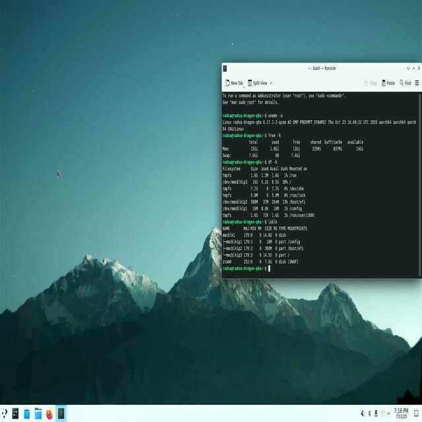The width and height of the screenshot is (422, 422).
Task: Open the Dolphin file manager from taskbar
Action: click(38, 413)
